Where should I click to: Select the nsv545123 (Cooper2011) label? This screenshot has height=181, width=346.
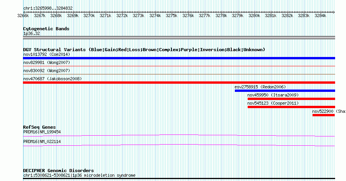tap(273, 103)
